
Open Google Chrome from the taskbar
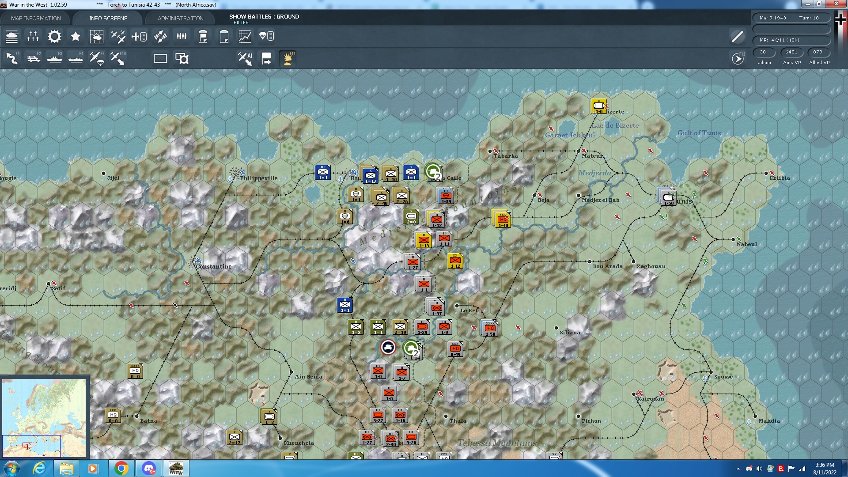(121, 468)
